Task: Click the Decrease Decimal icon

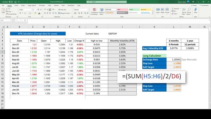Action: (x=88, y=13)
